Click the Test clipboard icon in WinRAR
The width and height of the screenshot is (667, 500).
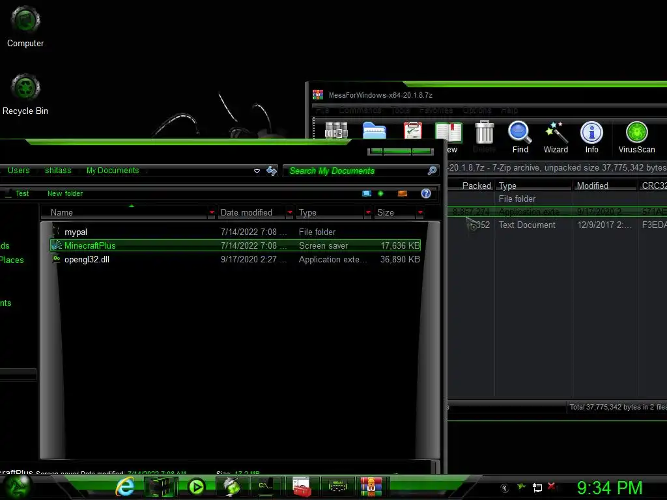pos(412,130)
